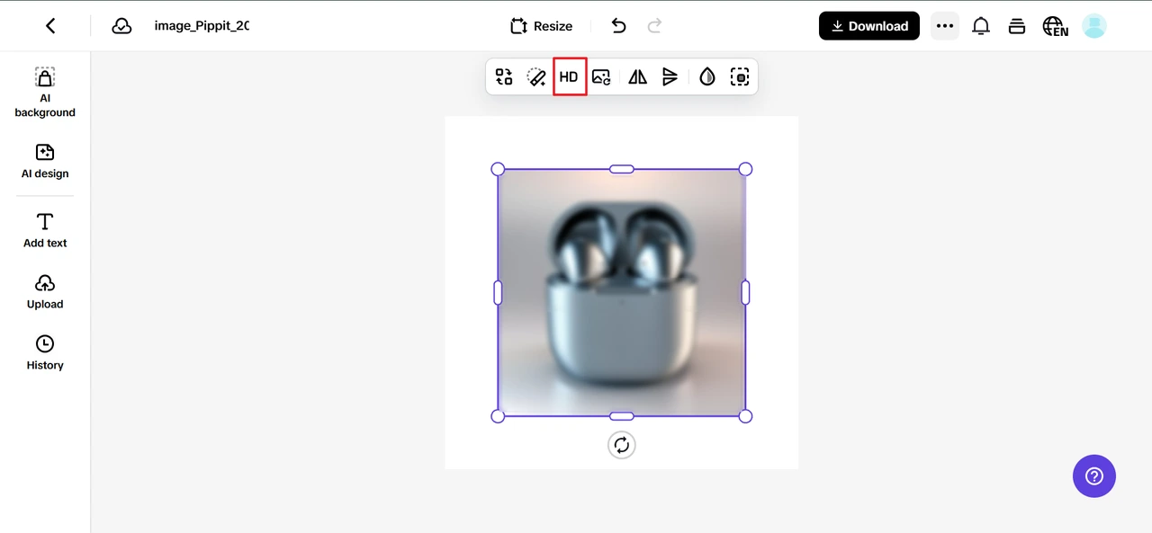
Task: Click the back arrow to exit the editor
Action: pos(50,26)
